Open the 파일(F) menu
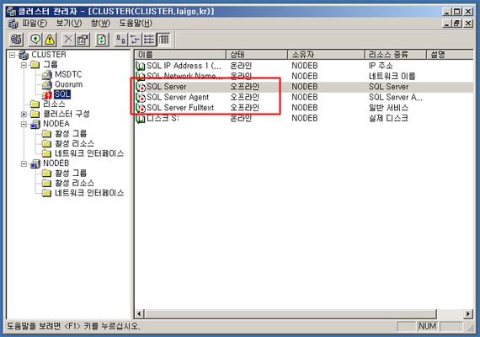 [x=35, y=24]
